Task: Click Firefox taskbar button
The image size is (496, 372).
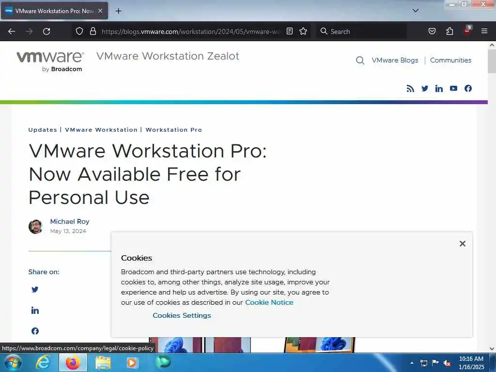Action: pos(73,363)
